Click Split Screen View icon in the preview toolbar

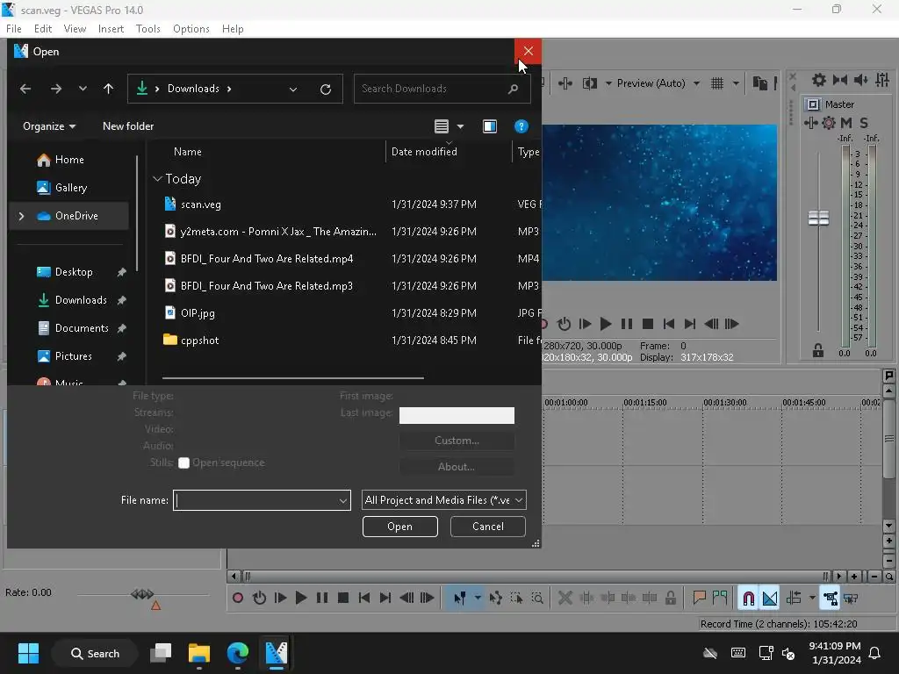[x=589, y=83]
